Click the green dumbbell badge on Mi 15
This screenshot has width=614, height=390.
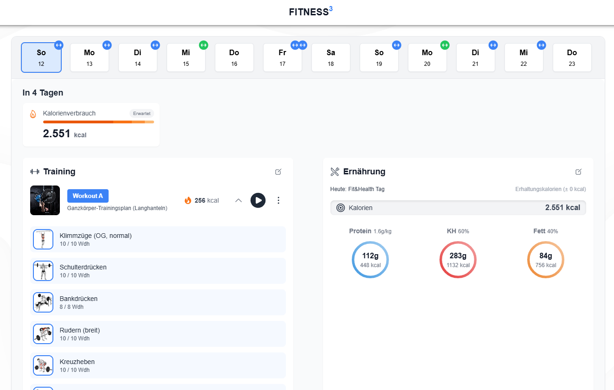(x=203, y=45)
